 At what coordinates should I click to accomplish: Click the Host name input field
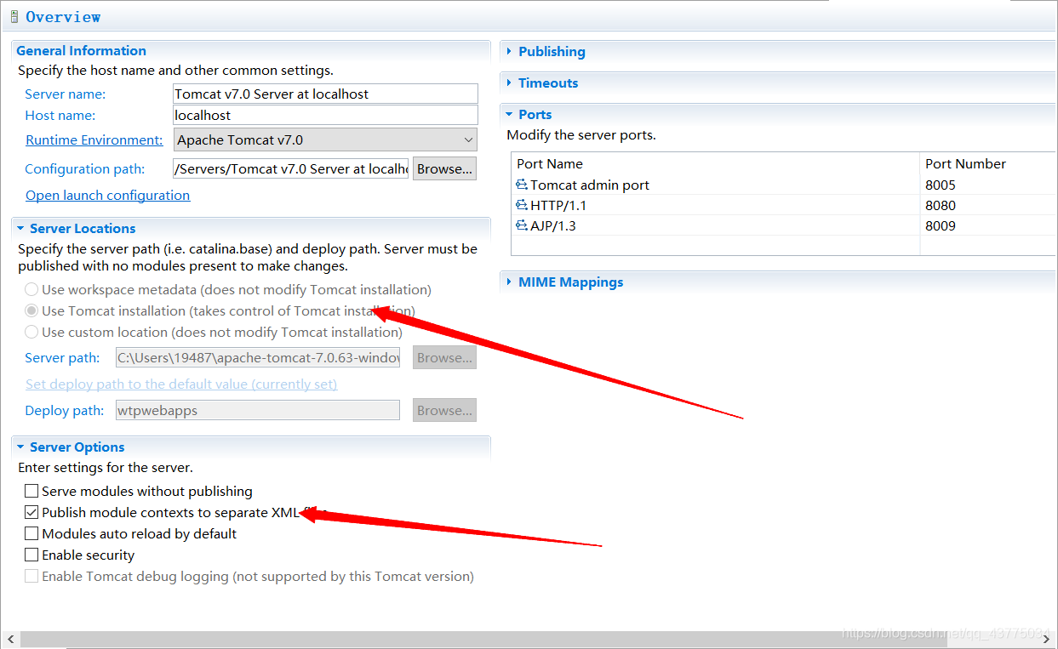click(325, 115)
